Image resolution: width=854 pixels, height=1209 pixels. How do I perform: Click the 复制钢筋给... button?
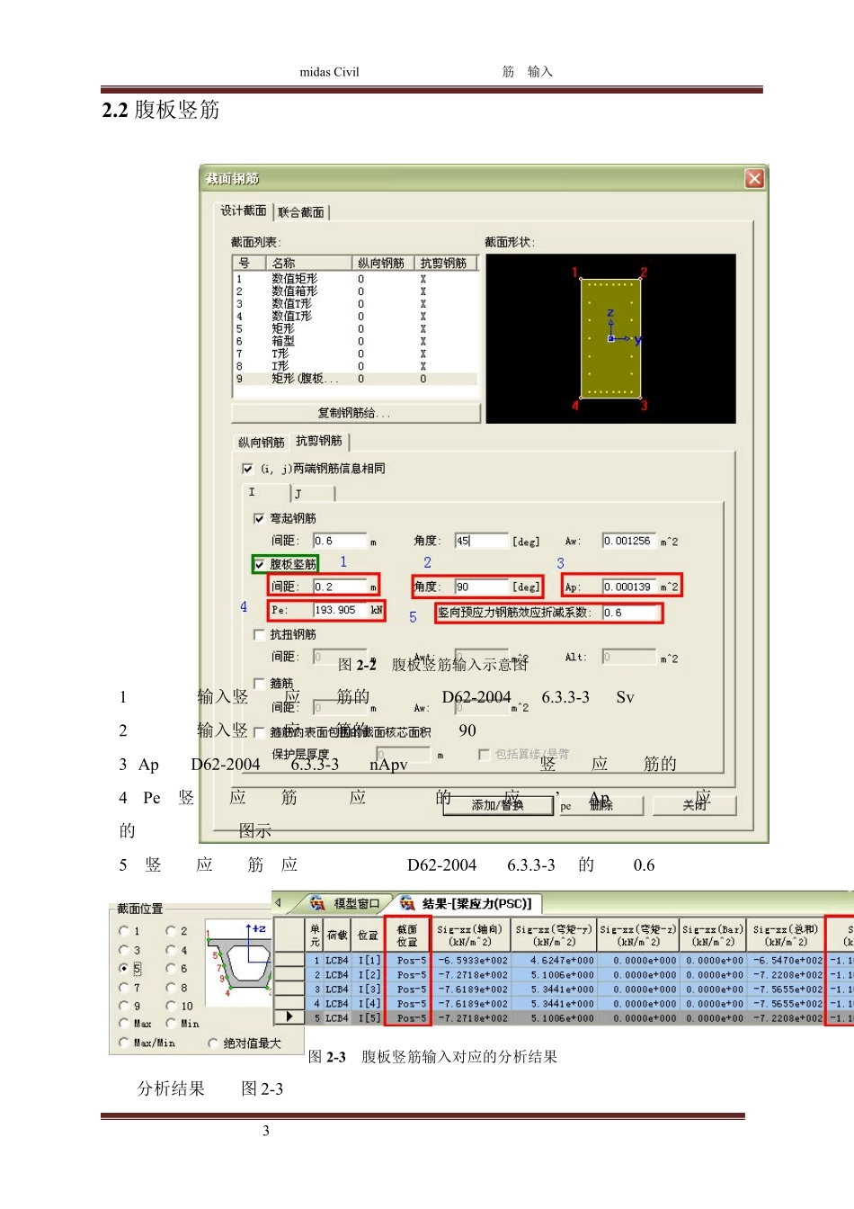click(x=356, y=413)
